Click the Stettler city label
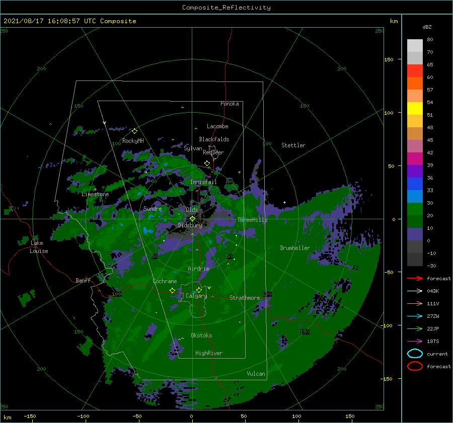453x423 pixels. 293,145
